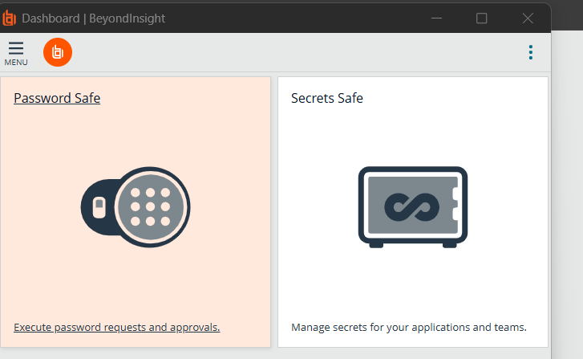583x359 pixels.
Task: Click the orange BeyondInsight logo button
Action: point(58,52)
